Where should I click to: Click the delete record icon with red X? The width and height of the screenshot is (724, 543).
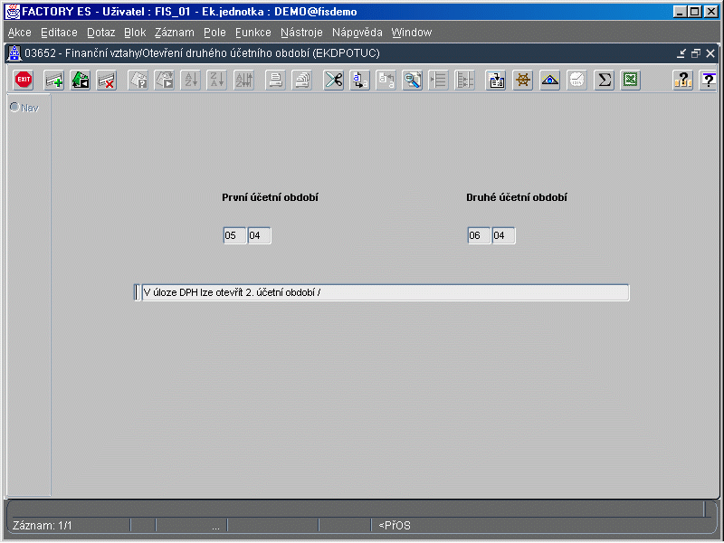pyautogui.click(x=107, y=80)
